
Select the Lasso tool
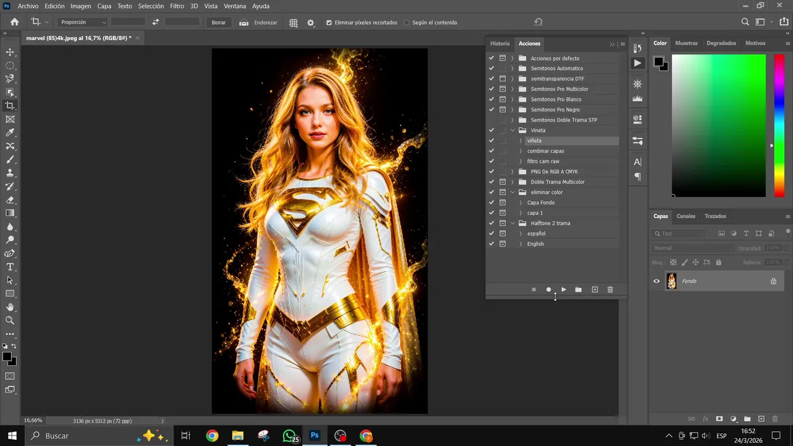[x=10, y=79]
